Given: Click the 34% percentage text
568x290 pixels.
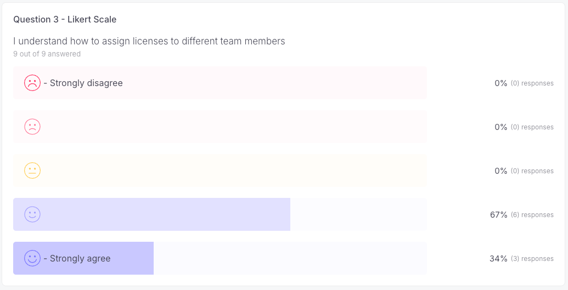Looking at the screenshot, I should [x=498, y=259].
